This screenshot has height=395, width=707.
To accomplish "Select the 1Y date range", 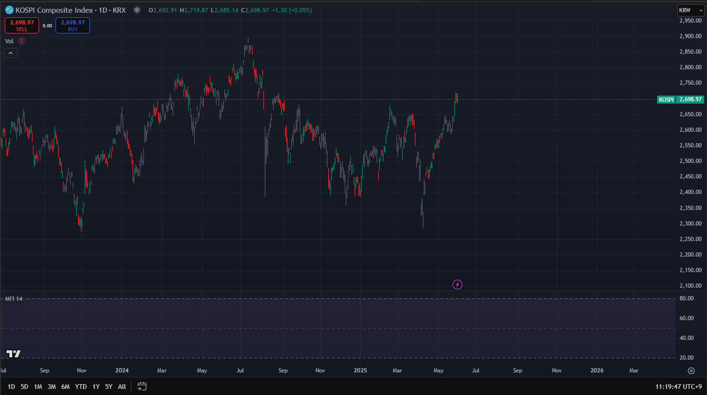I will point(96,387).
